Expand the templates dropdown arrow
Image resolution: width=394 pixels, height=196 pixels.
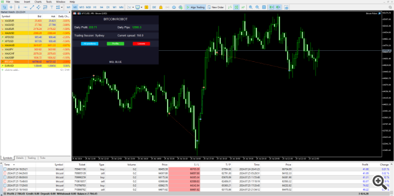(x=141, y=7)
